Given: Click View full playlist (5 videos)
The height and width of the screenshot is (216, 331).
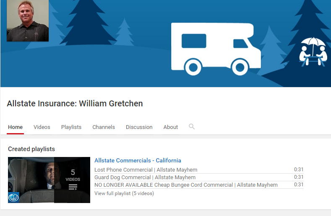Looking at the screenshot, I should point(124,193).
